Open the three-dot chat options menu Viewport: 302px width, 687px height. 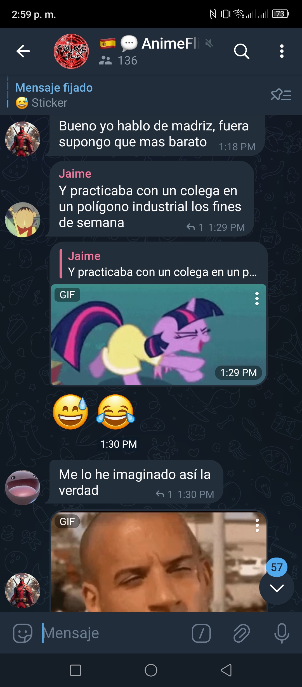point(282,51)
